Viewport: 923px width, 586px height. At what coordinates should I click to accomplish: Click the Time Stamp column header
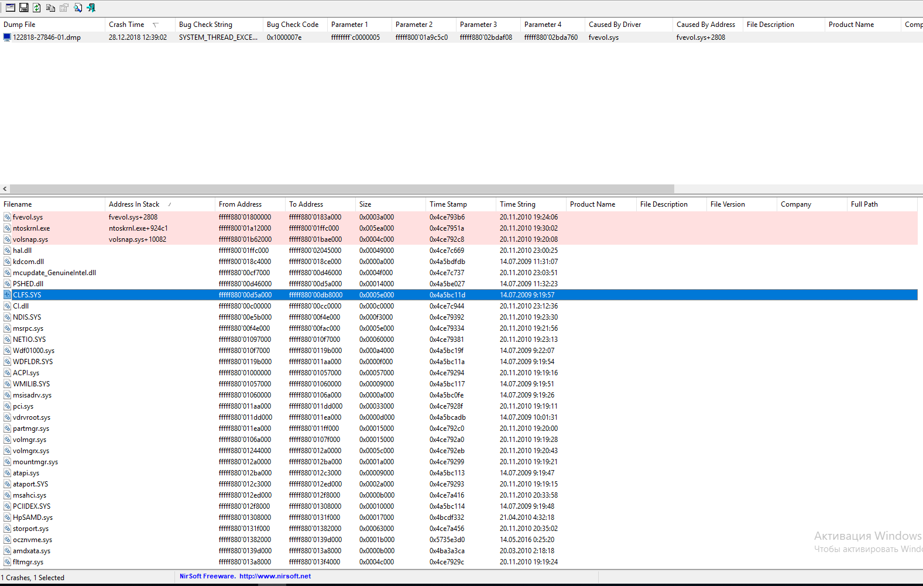[x=461, y=204]
